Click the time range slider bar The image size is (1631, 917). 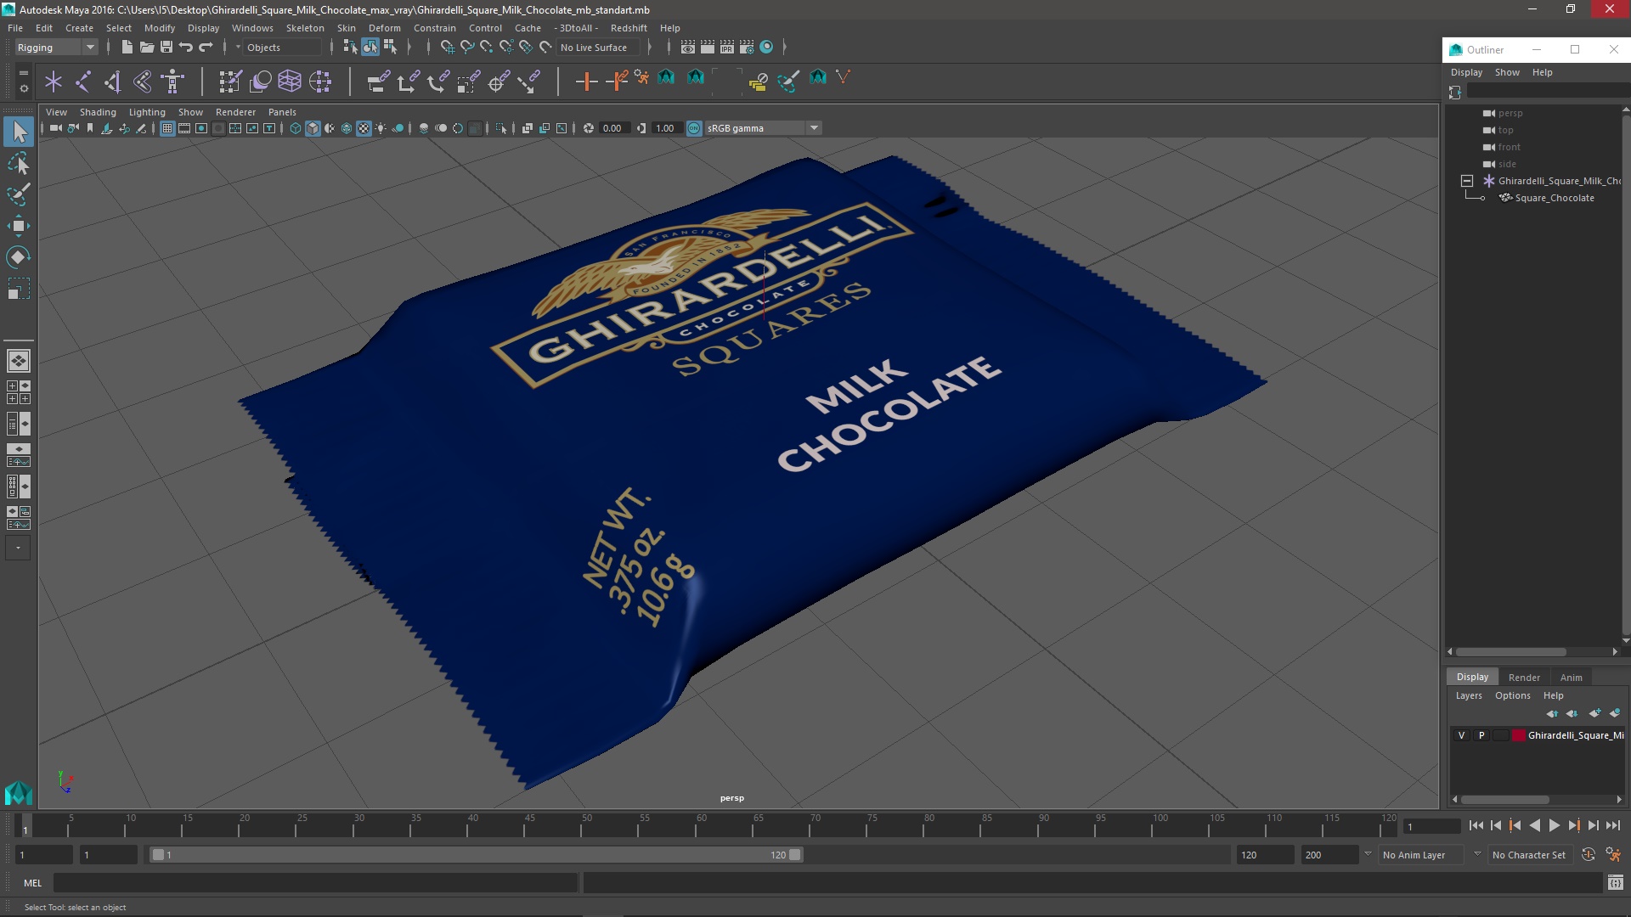click(476, 855)
